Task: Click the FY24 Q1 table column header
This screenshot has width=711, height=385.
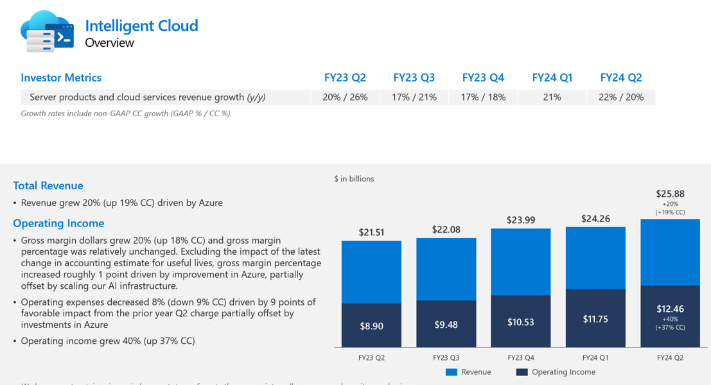Action: [552, 78]
